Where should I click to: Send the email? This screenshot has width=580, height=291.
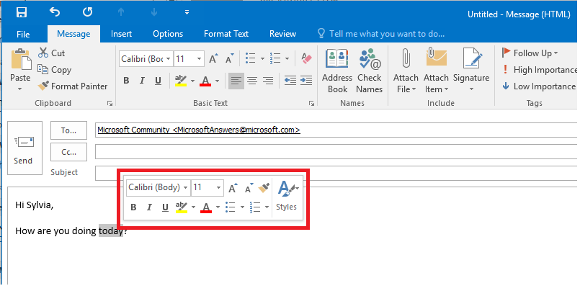24,148
